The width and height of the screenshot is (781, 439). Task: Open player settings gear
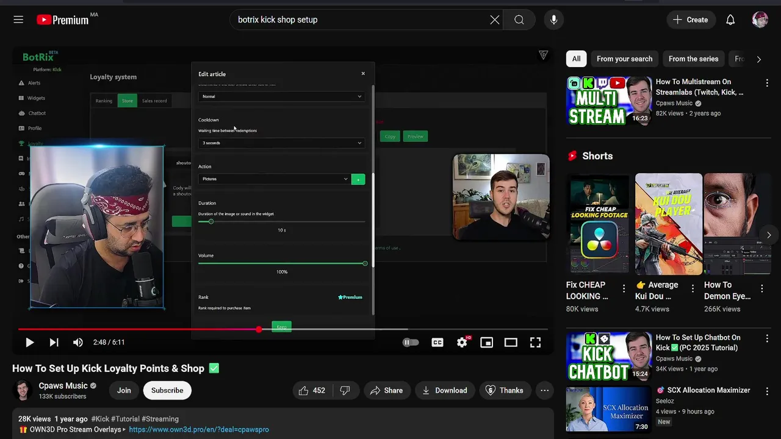click(462, 343)
